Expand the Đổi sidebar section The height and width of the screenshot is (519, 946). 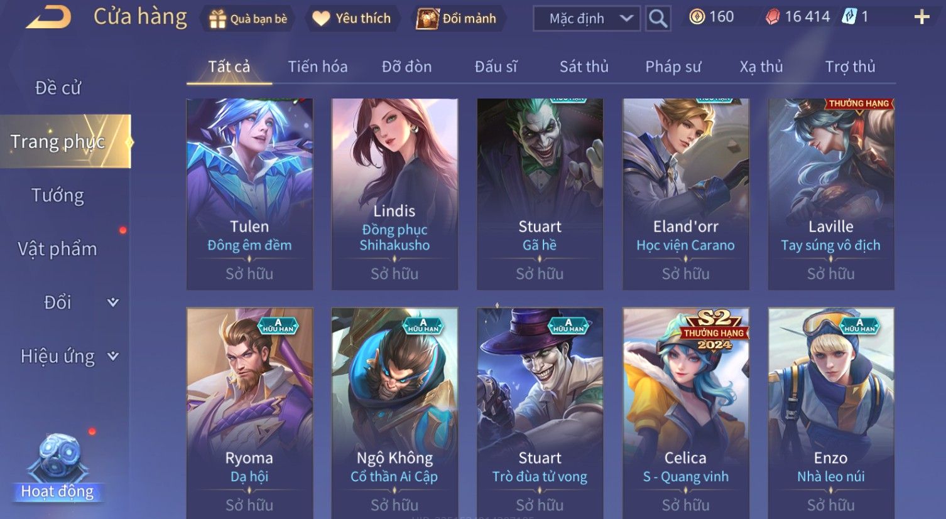[x=113, y=302]
